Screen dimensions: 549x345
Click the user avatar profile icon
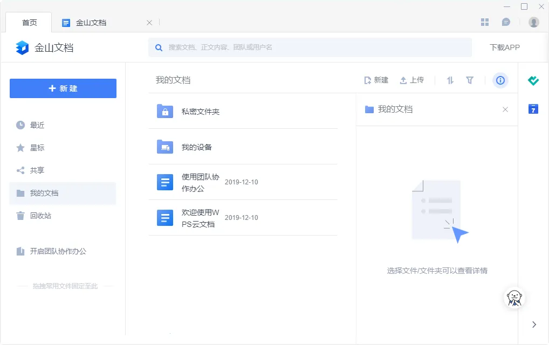[534, 22]
